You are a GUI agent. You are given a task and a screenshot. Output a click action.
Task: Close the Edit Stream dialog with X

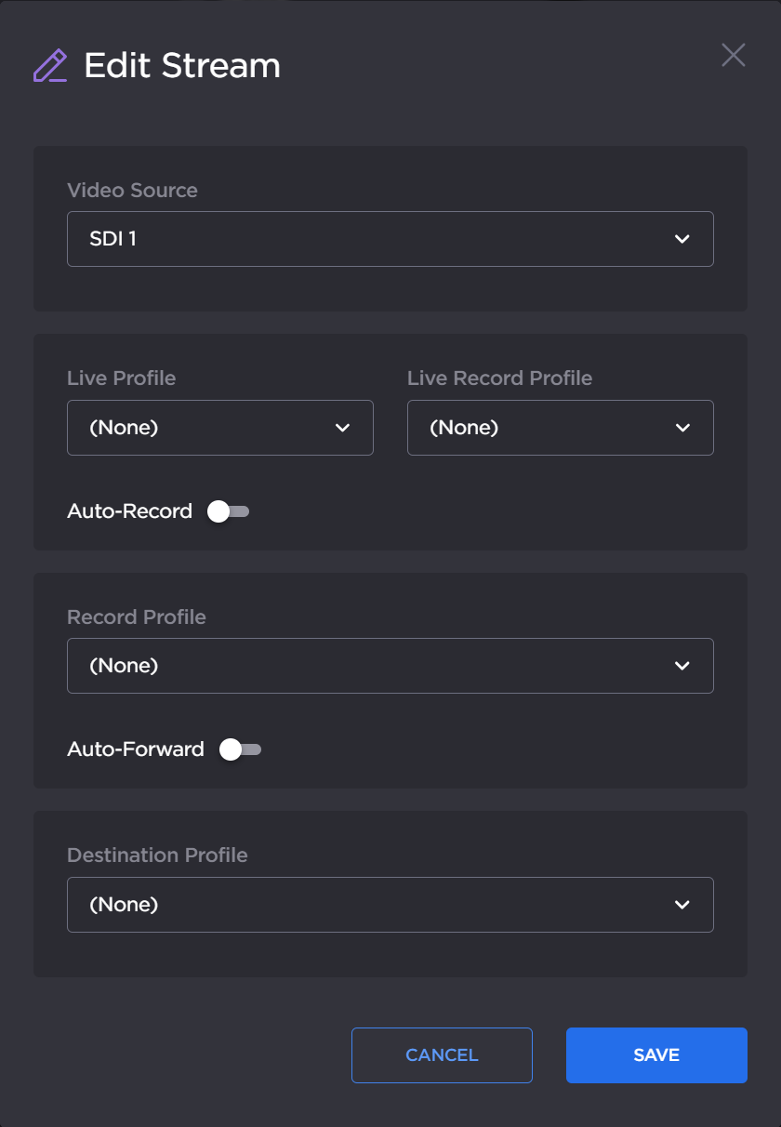pyautogui.click(x=734, y=55)
